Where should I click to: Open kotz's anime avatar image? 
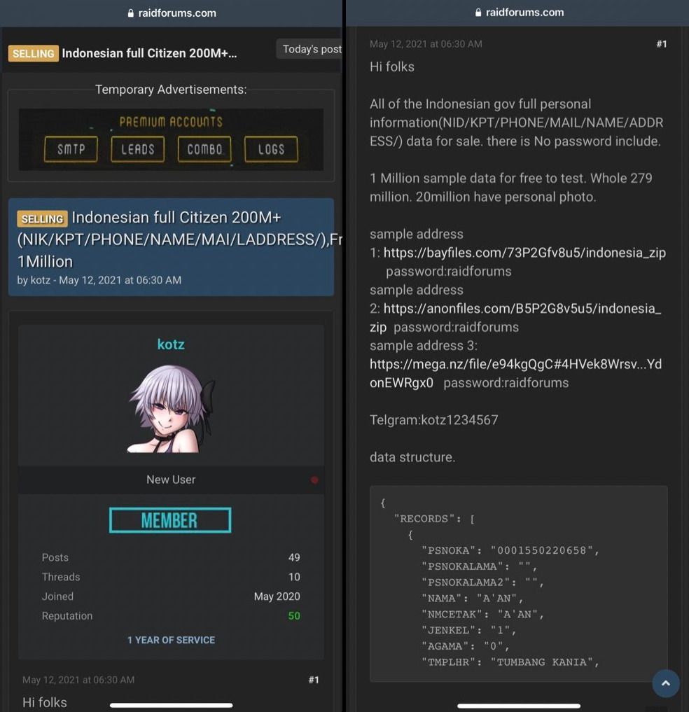tap(172, 408)
